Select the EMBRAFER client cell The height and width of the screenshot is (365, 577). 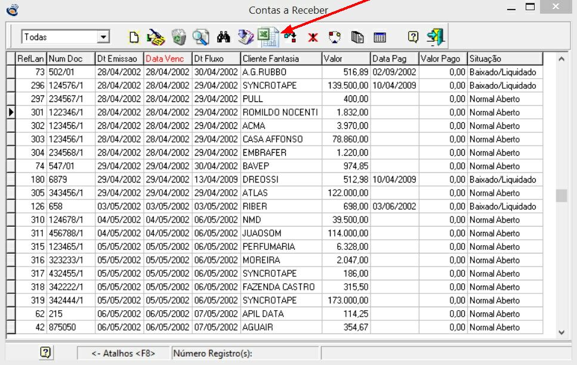click(281, 153)
